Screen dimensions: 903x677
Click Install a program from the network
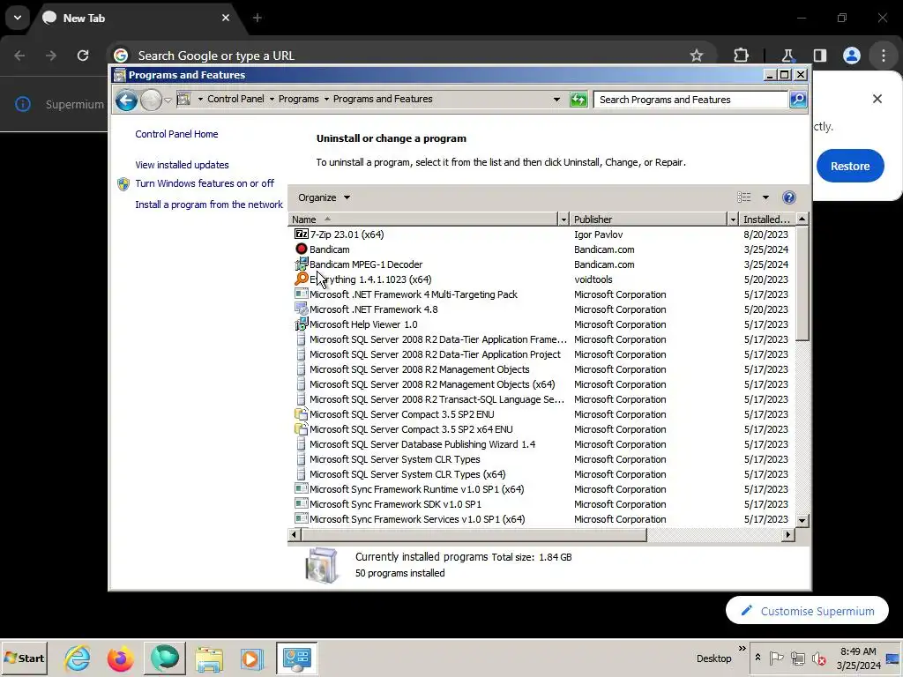coord(209,205)
